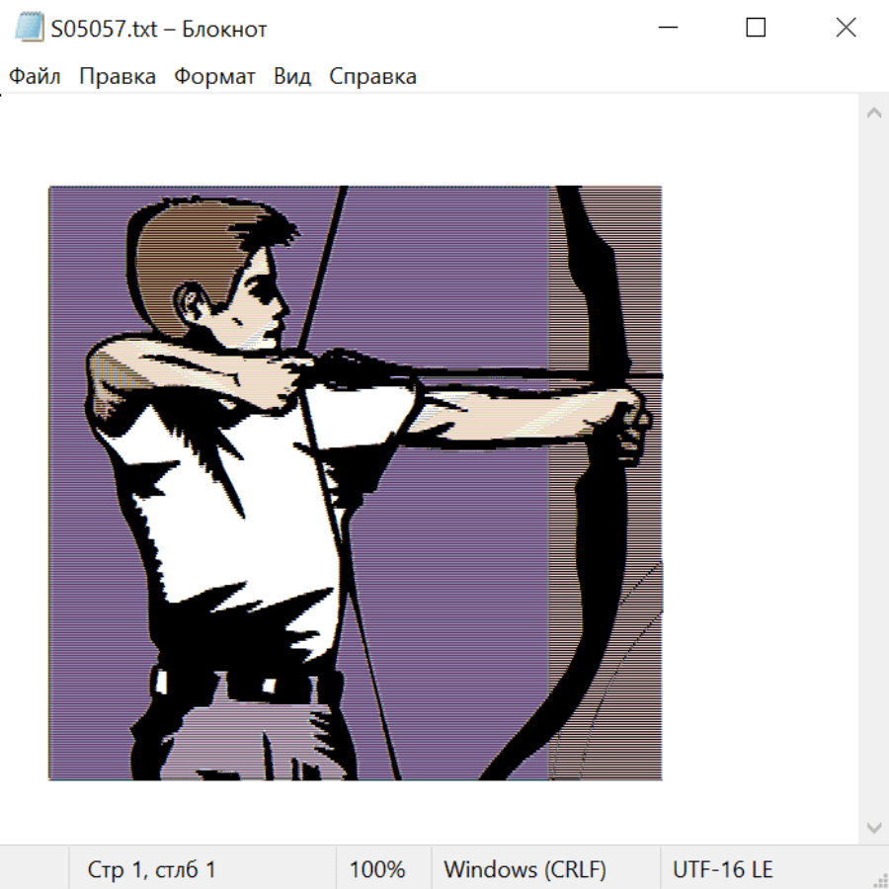Open the Файл menu

(x=35, y=77)
